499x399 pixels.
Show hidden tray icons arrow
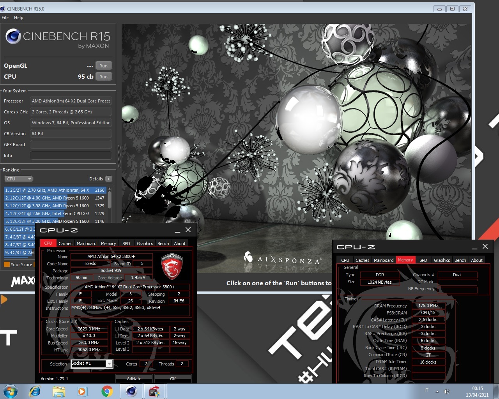point(437,391)
